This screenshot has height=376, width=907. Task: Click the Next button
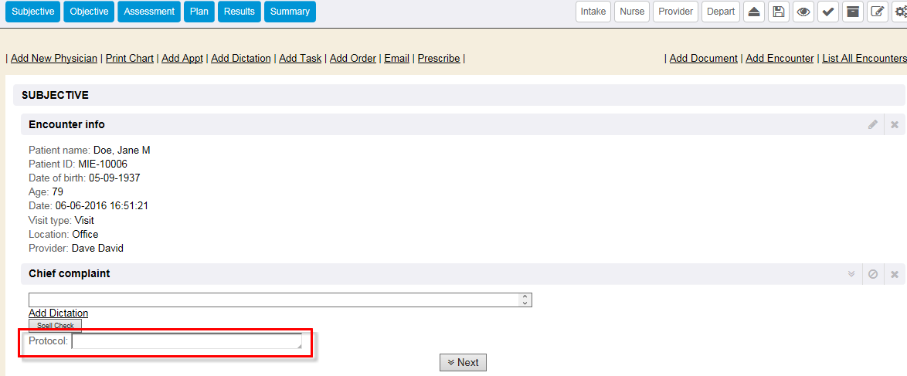point(463,362)
